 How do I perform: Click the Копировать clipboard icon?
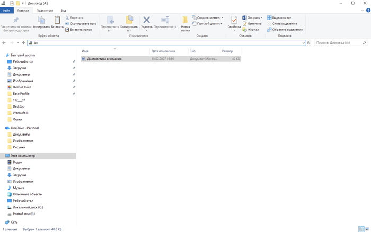pos(41,20)
